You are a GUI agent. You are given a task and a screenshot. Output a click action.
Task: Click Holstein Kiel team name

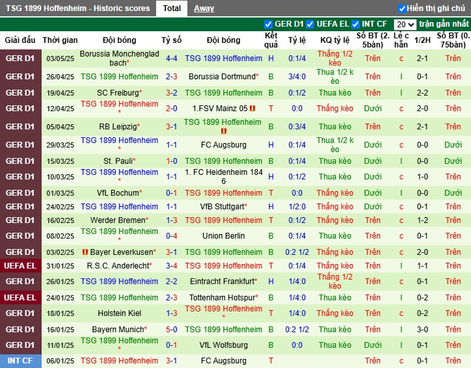coord(119,313)
